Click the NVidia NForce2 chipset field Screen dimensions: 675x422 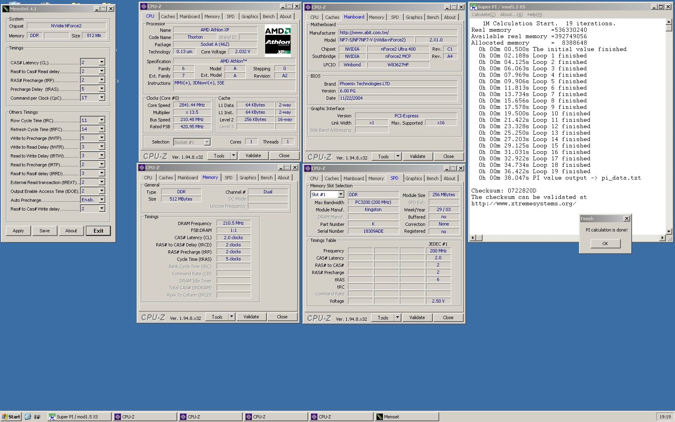[x=66, y=26]
